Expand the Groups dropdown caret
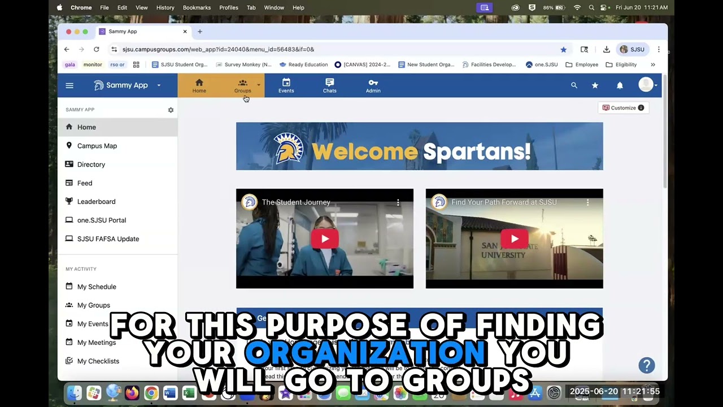The image size is (723, 407). tap(259, 85)
